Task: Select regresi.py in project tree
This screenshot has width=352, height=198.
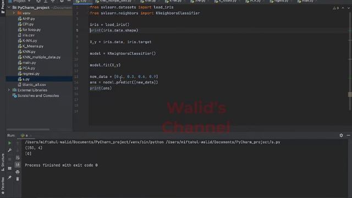Action: pos(29,74)
